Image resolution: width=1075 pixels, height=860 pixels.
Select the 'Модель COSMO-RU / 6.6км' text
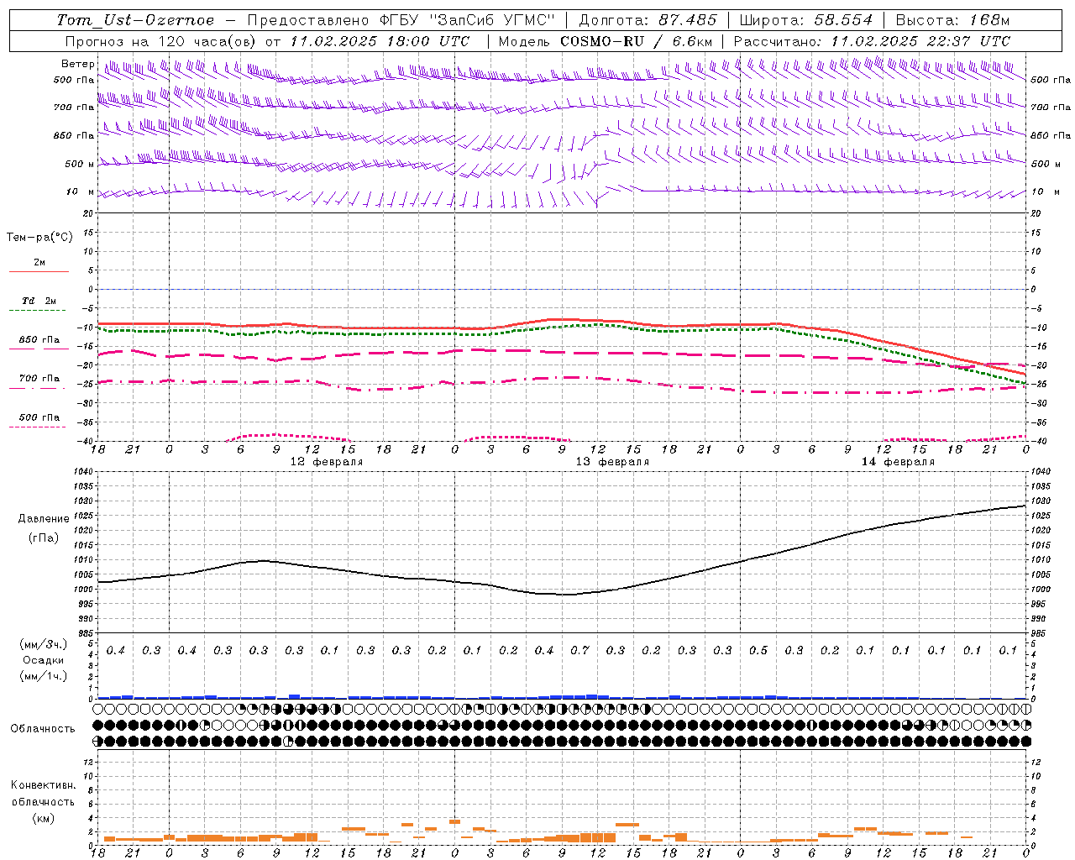click(606, 41)
